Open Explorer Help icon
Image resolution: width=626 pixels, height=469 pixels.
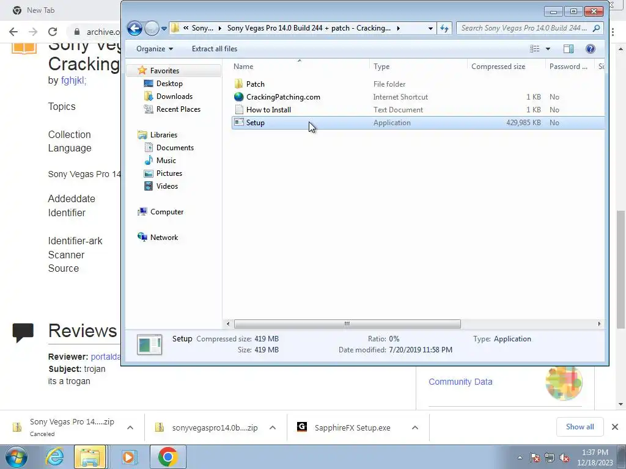point(591,49)
